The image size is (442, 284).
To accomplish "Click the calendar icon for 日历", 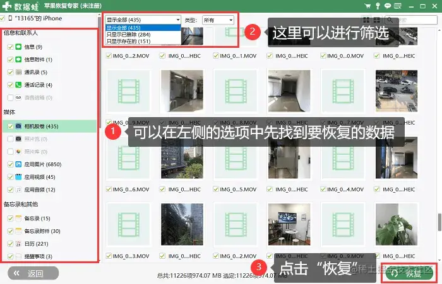I will (18, 244).
